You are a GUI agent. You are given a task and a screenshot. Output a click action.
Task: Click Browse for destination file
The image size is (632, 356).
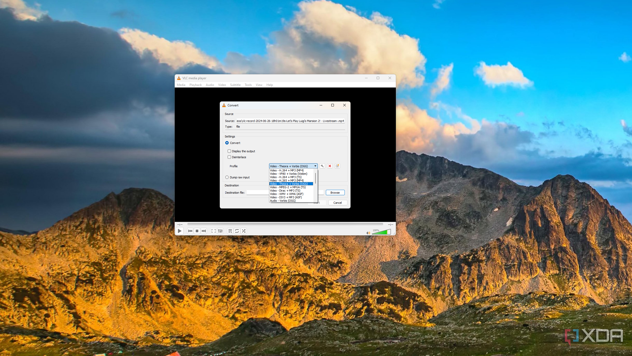[x=335, y=193]
